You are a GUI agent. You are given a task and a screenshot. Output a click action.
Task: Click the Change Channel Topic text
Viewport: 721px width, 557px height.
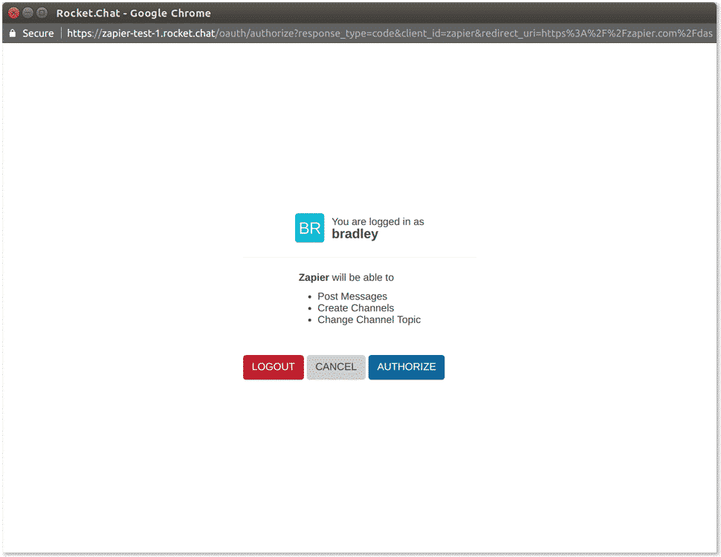click(x=369, y=319)
